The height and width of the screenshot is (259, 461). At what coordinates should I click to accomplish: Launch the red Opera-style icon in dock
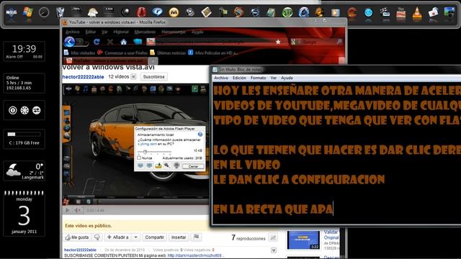click(x=141, y=12)
